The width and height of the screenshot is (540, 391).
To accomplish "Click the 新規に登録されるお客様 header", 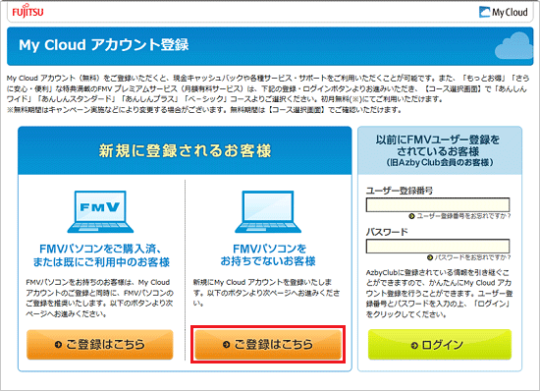I will (x=185, y=151).
